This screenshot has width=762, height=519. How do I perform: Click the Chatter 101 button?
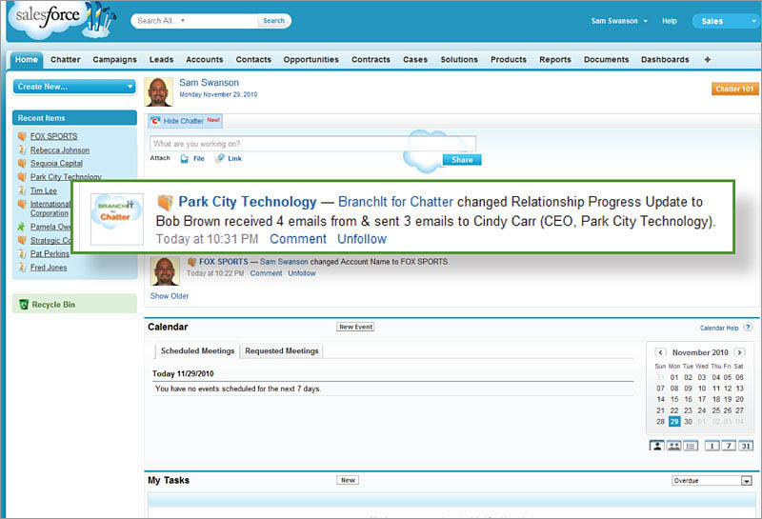coord(734,89)
